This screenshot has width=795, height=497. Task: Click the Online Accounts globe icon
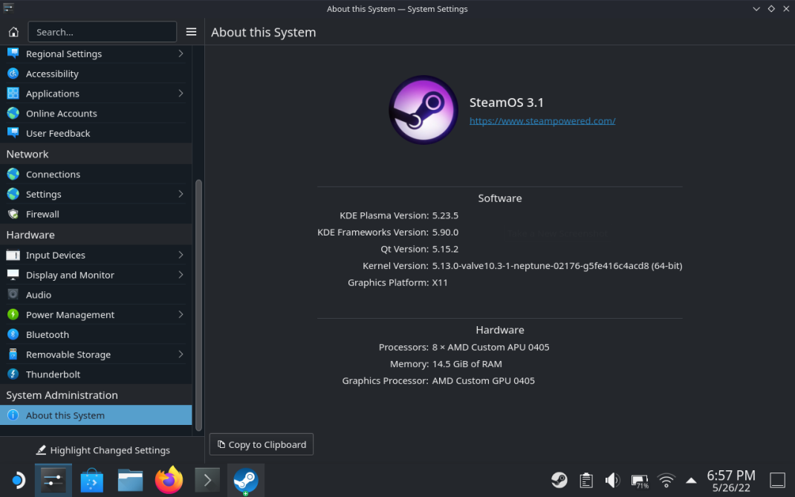13,113
